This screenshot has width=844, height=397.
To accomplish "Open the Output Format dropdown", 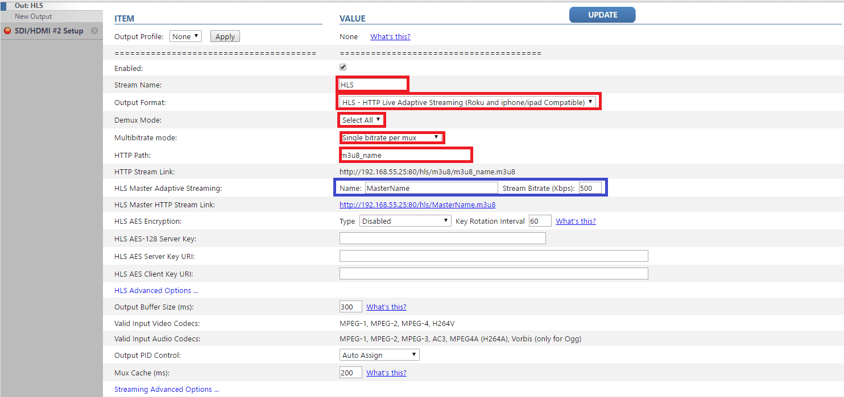I will [x=467, y=103].
